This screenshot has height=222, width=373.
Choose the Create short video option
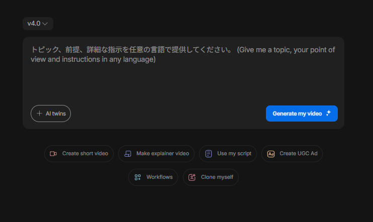pos(79,154)
